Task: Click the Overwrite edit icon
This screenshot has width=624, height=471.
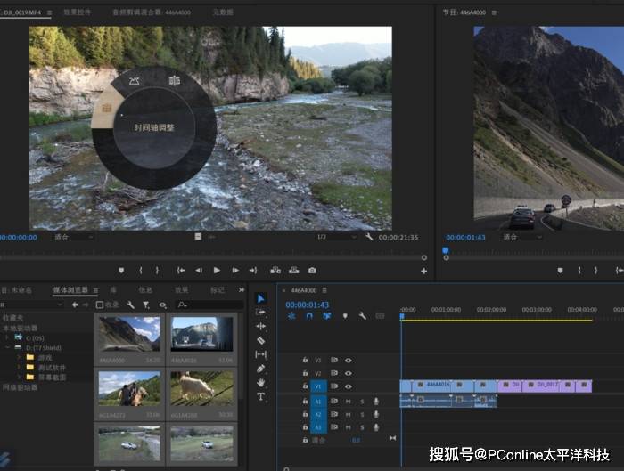Action: point(294,271)
